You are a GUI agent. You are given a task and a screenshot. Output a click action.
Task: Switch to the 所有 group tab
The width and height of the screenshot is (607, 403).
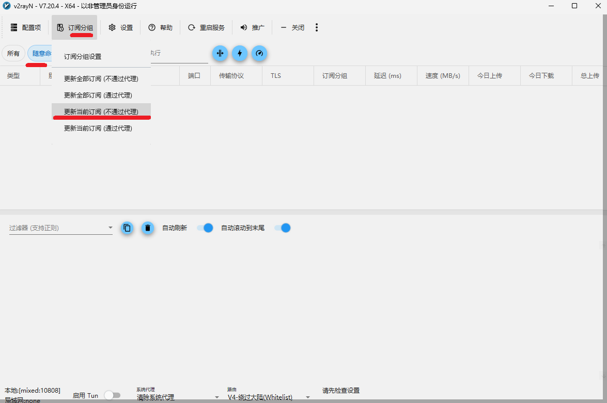[x=13, y=53]
